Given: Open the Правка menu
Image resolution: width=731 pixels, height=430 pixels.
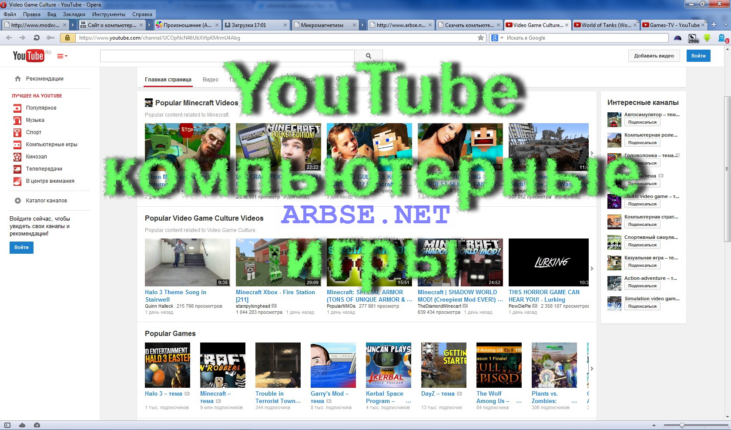Looking at the screenshot, I should (31, 14).
